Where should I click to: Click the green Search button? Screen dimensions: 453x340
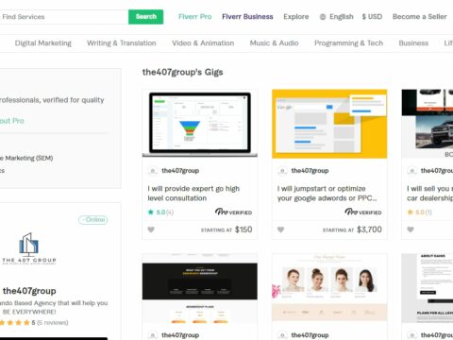[145, 17]
